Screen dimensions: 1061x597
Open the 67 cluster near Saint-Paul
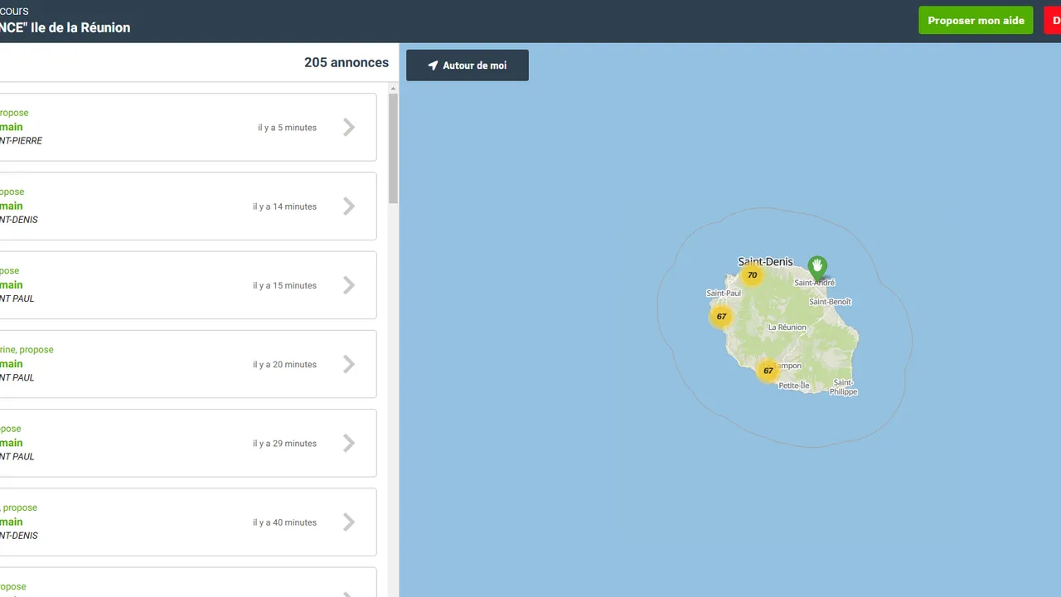(x=721, y=317)
